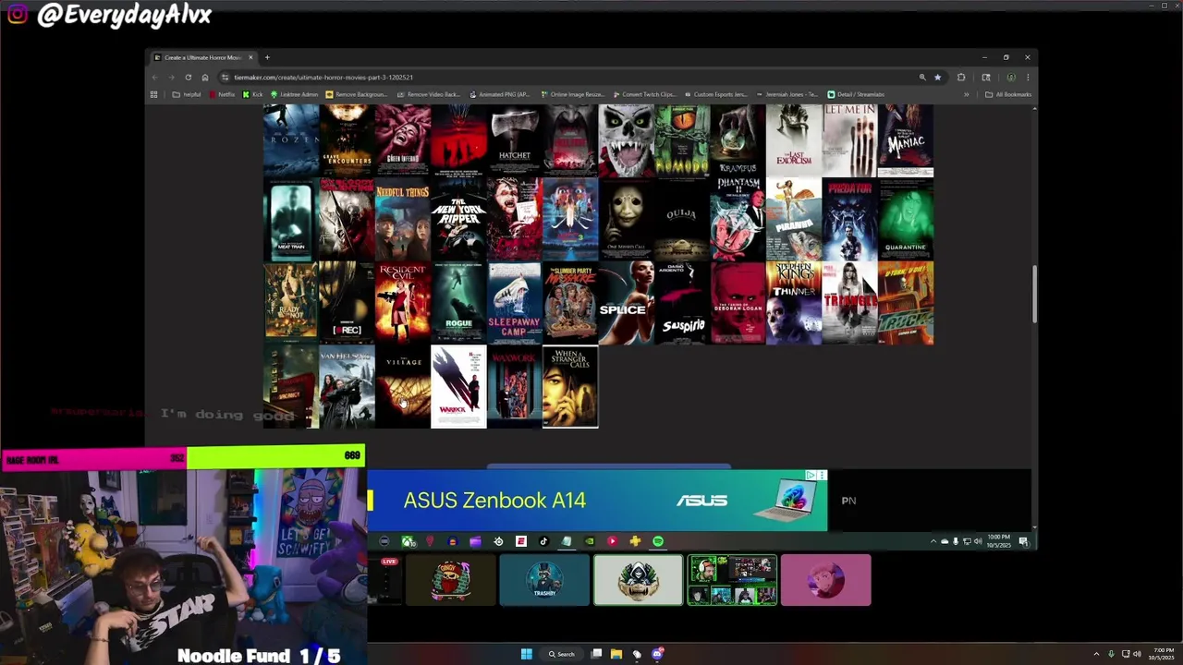Expand hidden tray icons in inner taskbar

(x=933, y=541)
